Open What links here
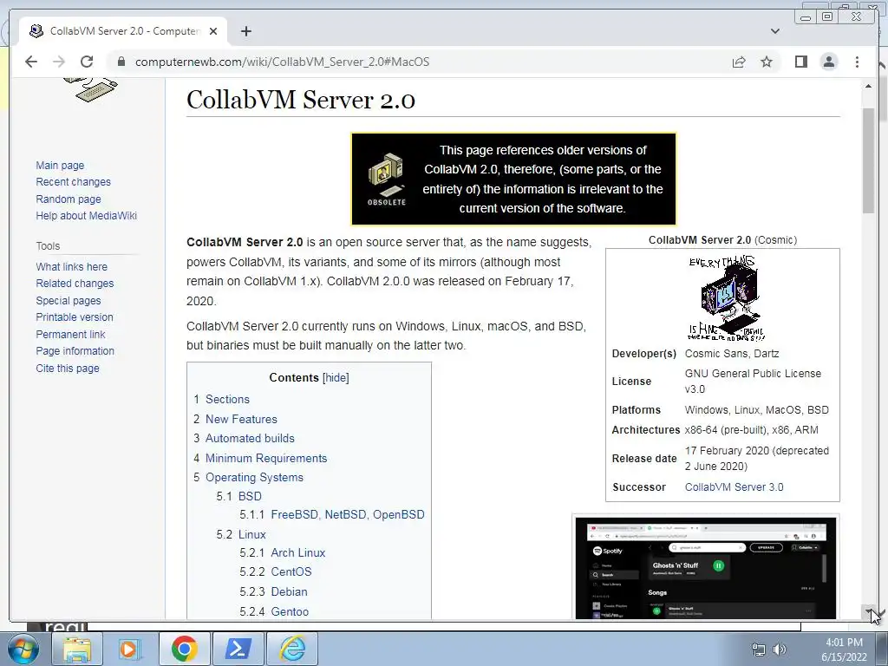The image size is (888, 666). coord(71,267)
